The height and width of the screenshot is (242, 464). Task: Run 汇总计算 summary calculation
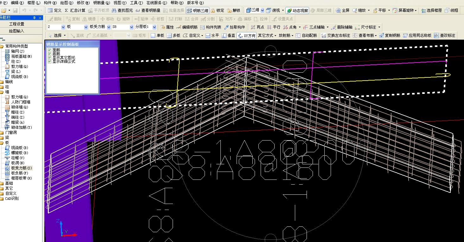[x=75, y=10]
